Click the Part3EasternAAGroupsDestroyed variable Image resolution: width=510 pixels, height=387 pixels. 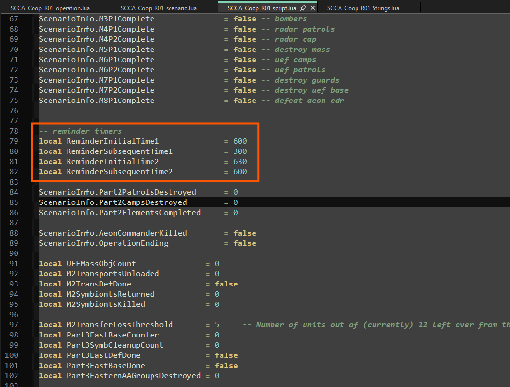[134, 376]
